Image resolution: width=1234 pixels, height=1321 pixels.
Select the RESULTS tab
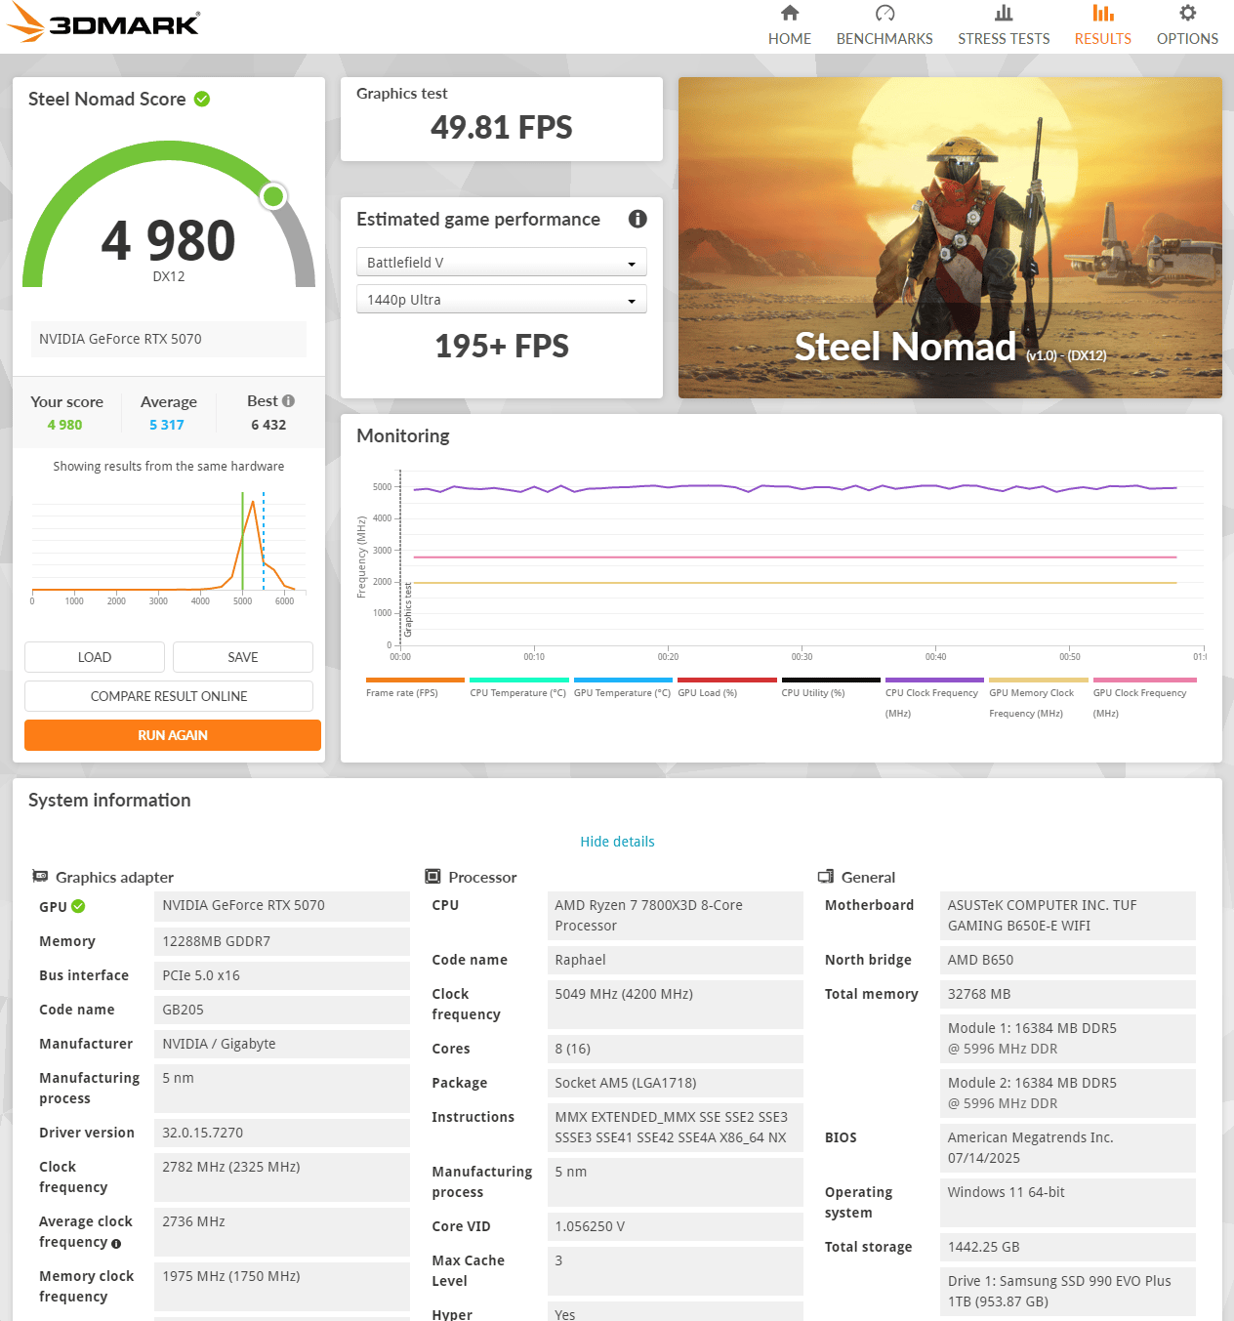[1103, 39]
